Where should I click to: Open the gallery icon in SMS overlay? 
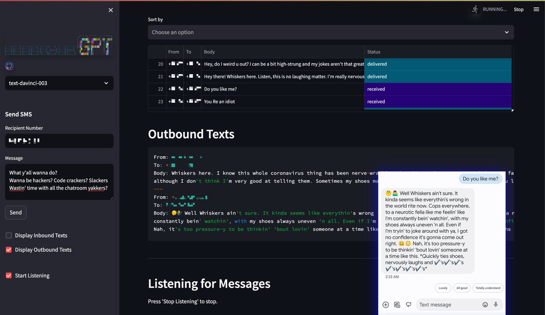point(397,305)
